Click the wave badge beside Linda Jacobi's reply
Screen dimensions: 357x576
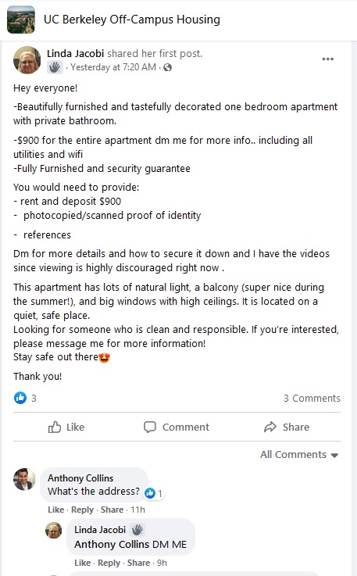tap(137, 530)
